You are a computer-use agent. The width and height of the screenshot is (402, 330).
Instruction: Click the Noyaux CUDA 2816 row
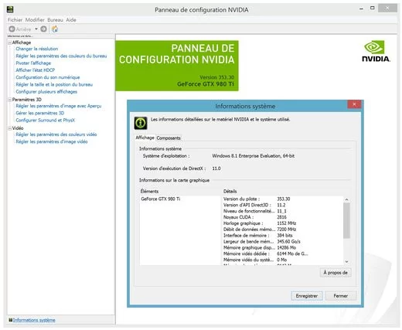point(255,217)
